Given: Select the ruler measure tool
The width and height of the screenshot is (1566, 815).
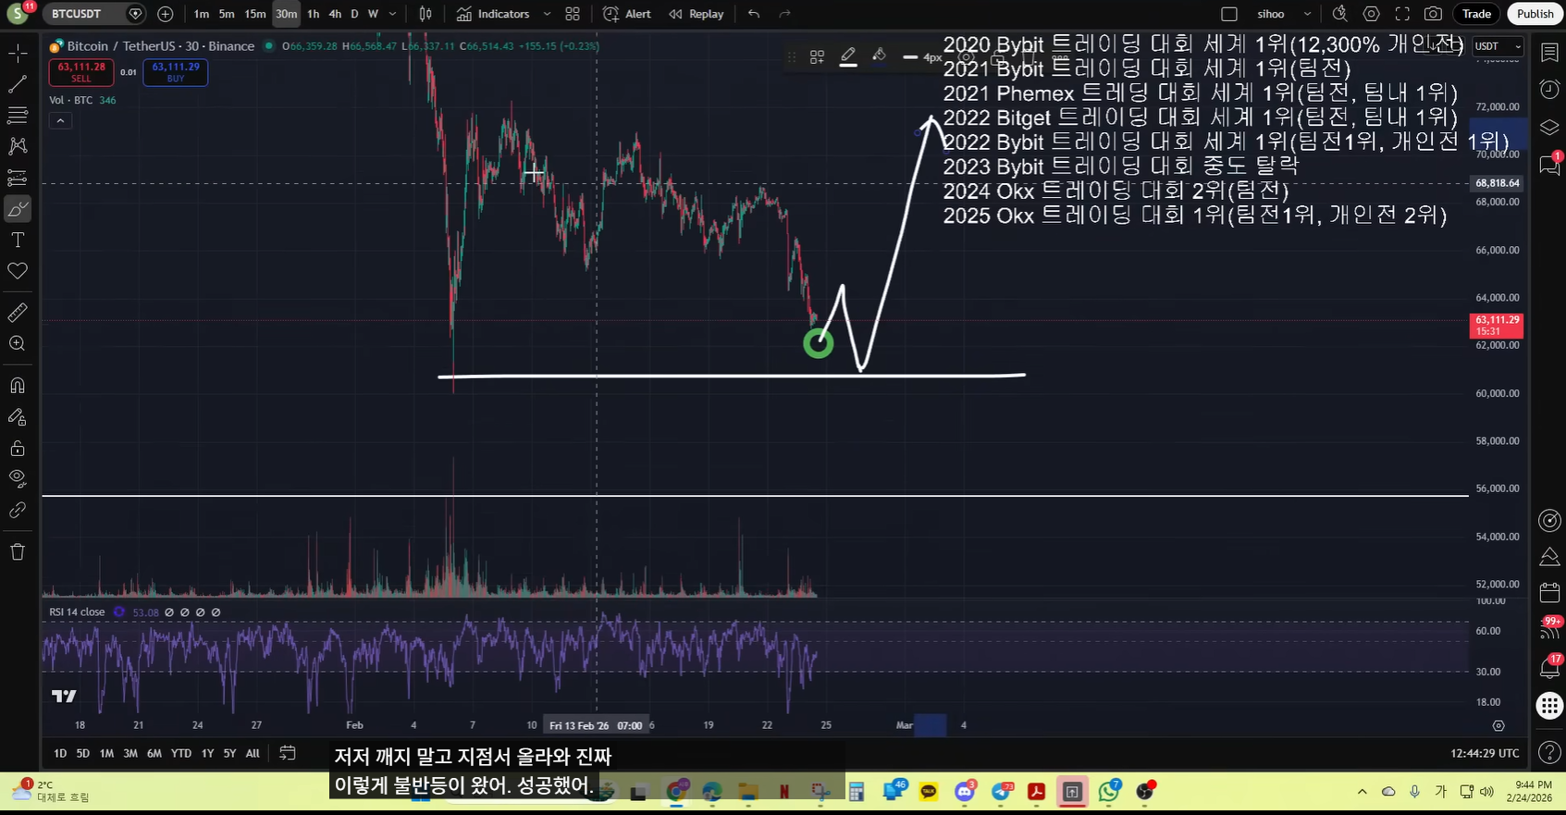Looking at the screenshot, I should [18, 313].
